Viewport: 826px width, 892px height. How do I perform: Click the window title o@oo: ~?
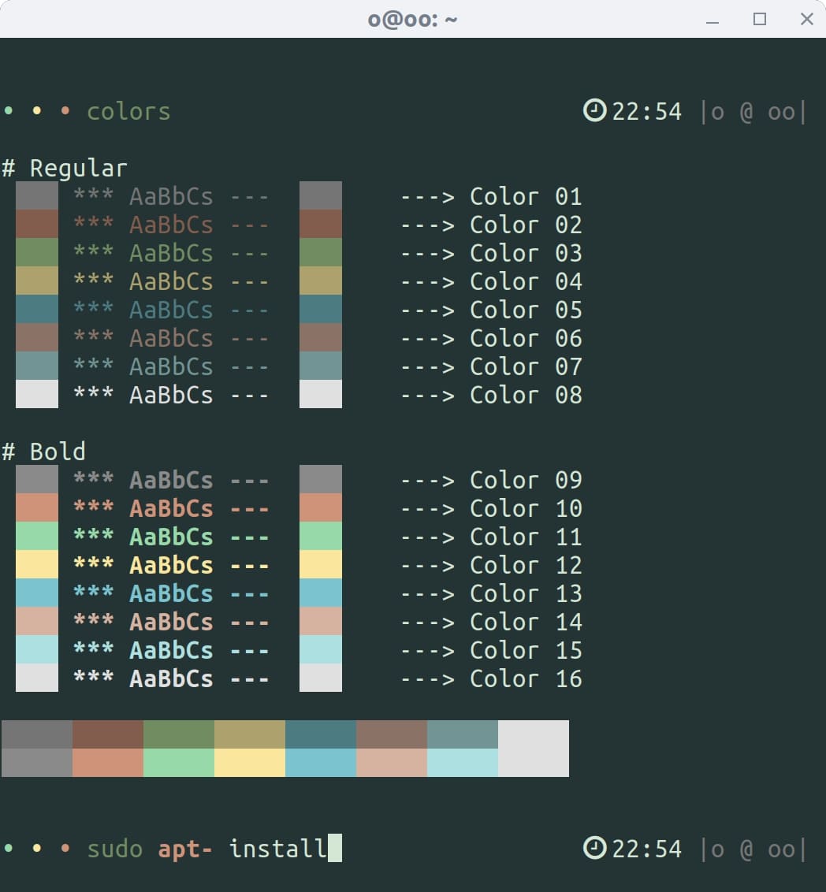coord(412,20)
